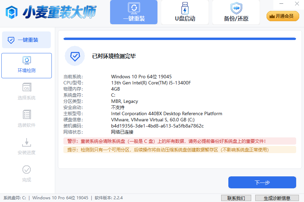
Task: Click the shield checkmark icon beside 一键重装
Action: point(11,40)
